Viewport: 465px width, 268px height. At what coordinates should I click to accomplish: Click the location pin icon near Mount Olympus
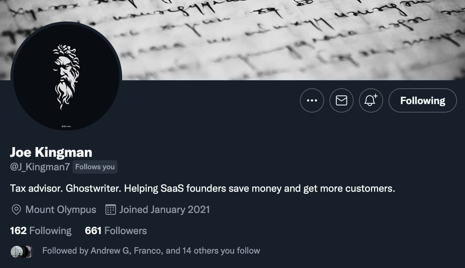point(15,209)
